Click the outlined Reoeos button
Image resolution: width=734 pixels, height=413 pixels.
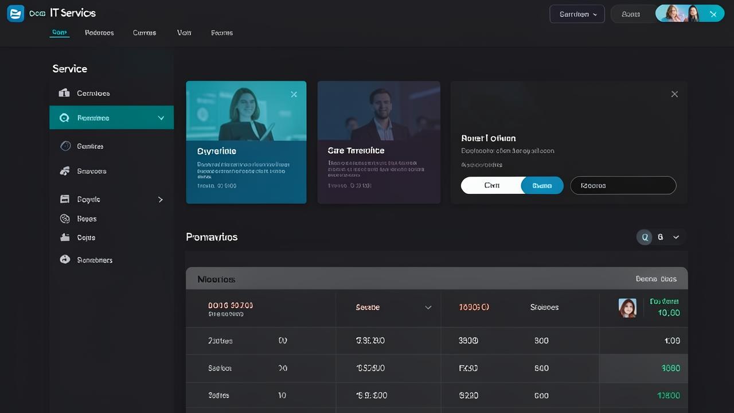point(623,185)
